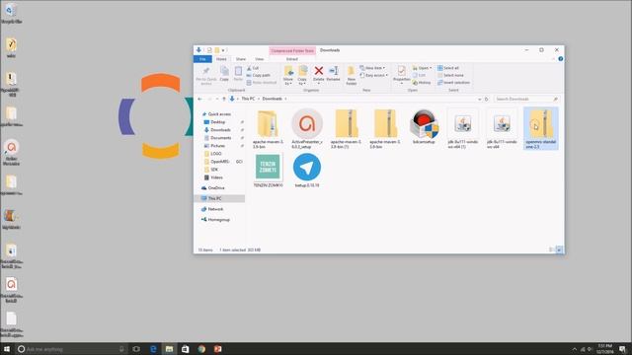Click Paste shortcut in the ribbon
The height and width of the screenshot is (355, 632).
click(262, 83)
